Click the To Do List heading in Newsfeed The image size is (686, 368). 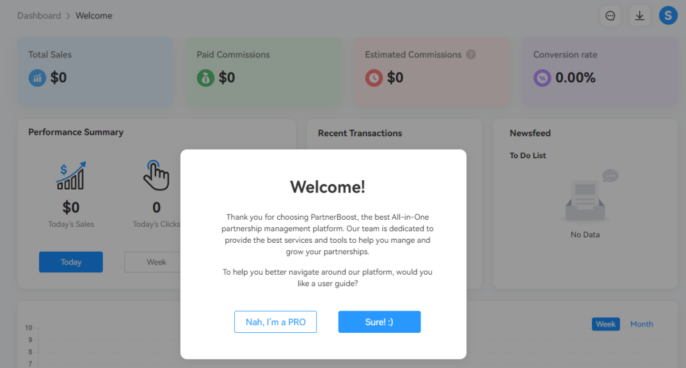[528, 155]
